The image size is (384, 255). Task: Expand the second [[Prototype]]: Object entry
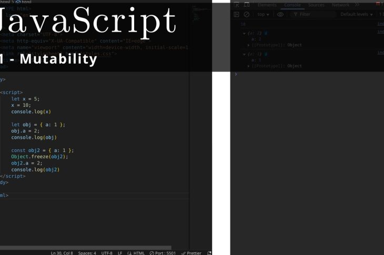249,66
